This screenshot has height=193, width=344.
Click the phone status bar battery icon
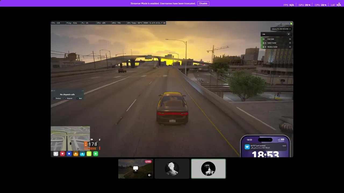tap(282, 140)
